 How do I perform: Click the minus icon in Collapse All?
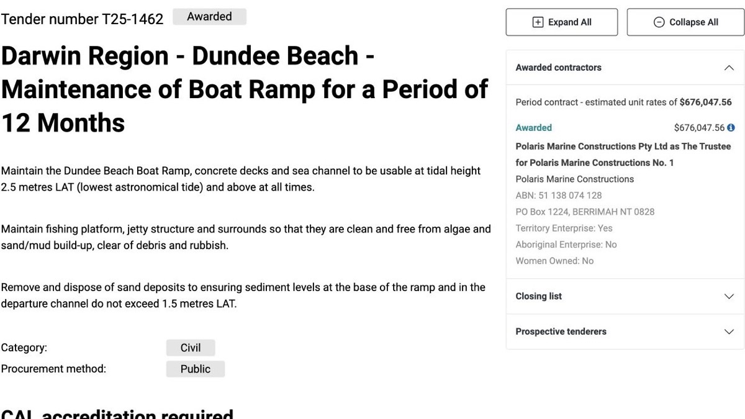[659, 22]
